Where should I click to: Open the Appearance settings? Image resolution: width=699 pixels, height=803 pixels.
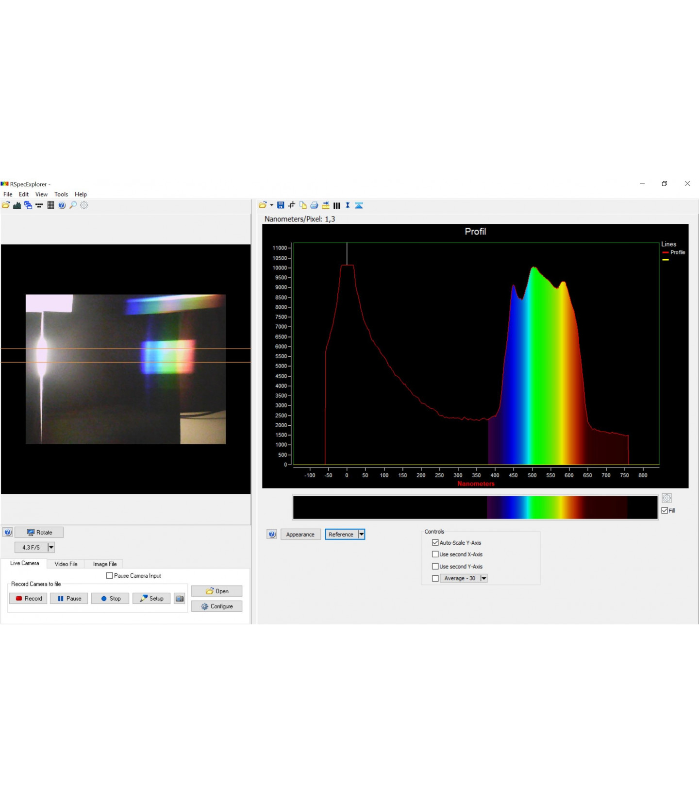[x=300, y=535]
